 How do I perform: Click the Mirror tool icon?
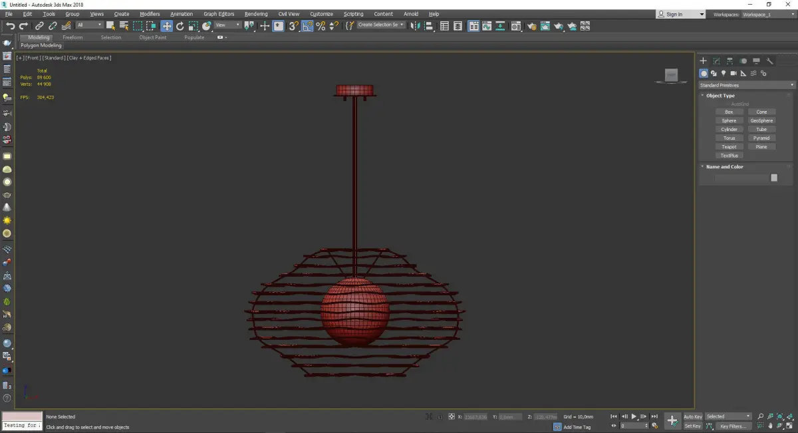click(x=415, y=26)
